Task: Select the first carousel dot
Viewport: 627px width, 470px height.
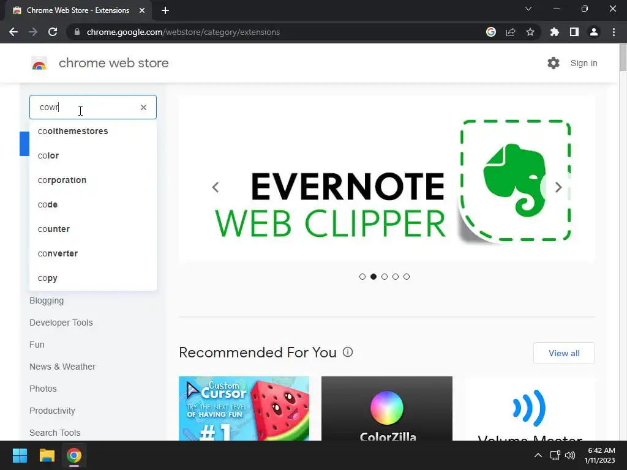Action: tap(362, 277)
